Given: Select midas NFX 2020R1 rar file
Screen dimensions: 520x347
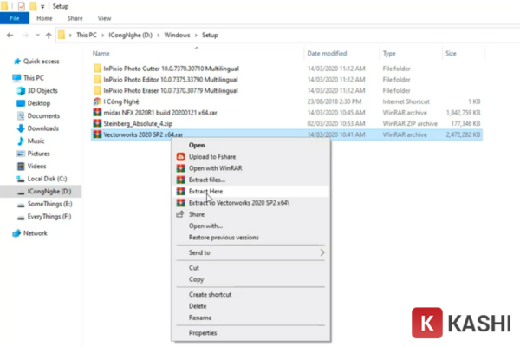Looking at the screenshot, I should tap(160, 113).
